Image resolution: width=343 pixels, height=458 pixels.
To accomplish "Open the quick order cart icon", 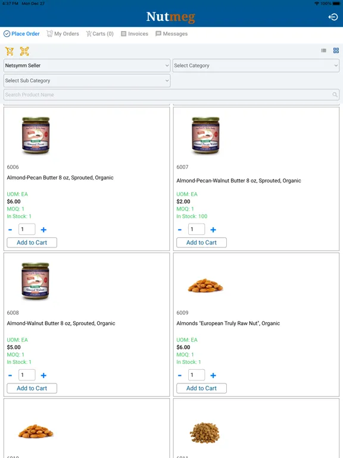I will [x=10, y=51].
